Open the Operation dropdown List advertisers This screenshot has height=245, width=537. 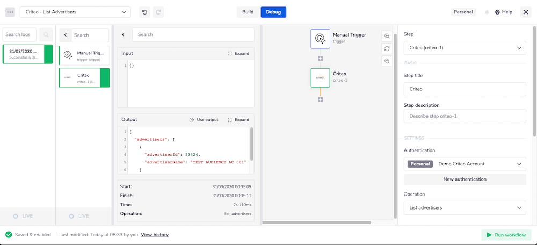pos(465,208)
